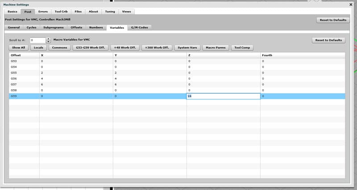Go to the Tuning tab
Viewport: 357px width, 190px height.
pyautogui.click(x=109, y=11)
